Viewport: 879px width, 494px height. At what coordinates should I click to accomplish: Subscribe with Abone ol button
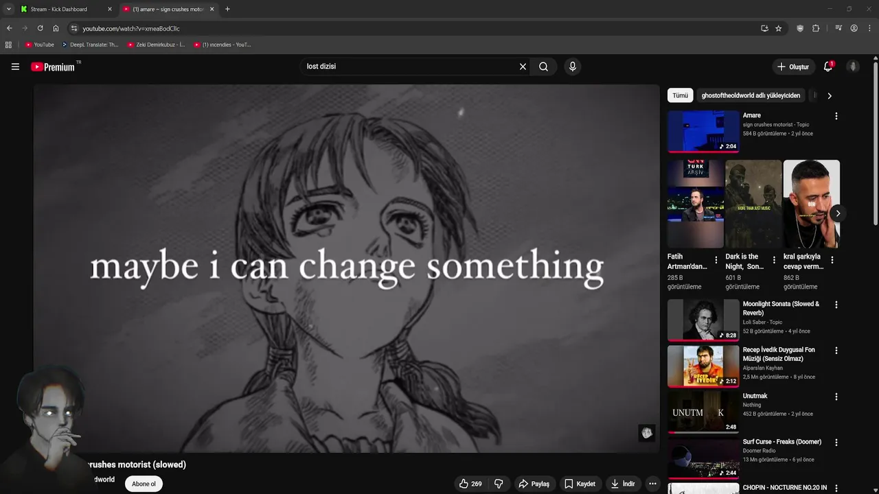(x=144, y=484)
